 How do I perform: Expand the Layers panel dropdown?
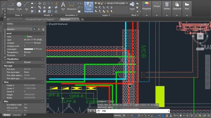(106, 15)
